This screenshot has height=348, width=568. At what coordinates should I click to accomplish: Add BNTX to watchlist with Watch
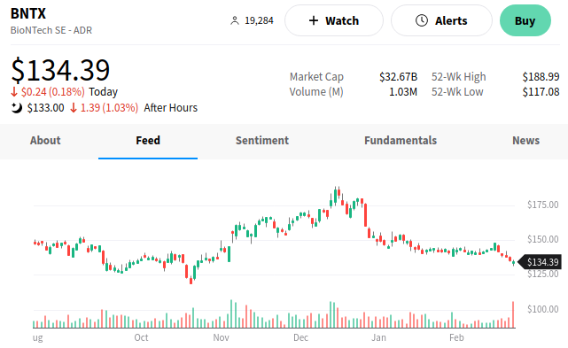pyautogui.click(x=334, y=20)
